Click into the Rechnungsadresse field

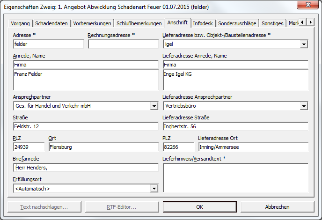pos(123,44)
